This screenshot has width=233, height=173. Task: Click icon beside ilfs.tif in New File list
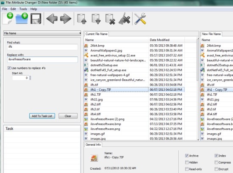click(202, 85)
